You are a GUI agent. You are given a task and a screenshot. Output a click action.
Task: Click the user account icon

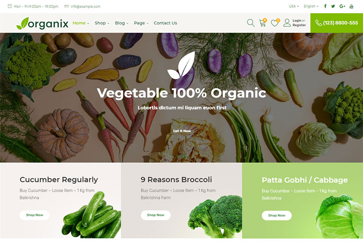[x=287, y=23]
